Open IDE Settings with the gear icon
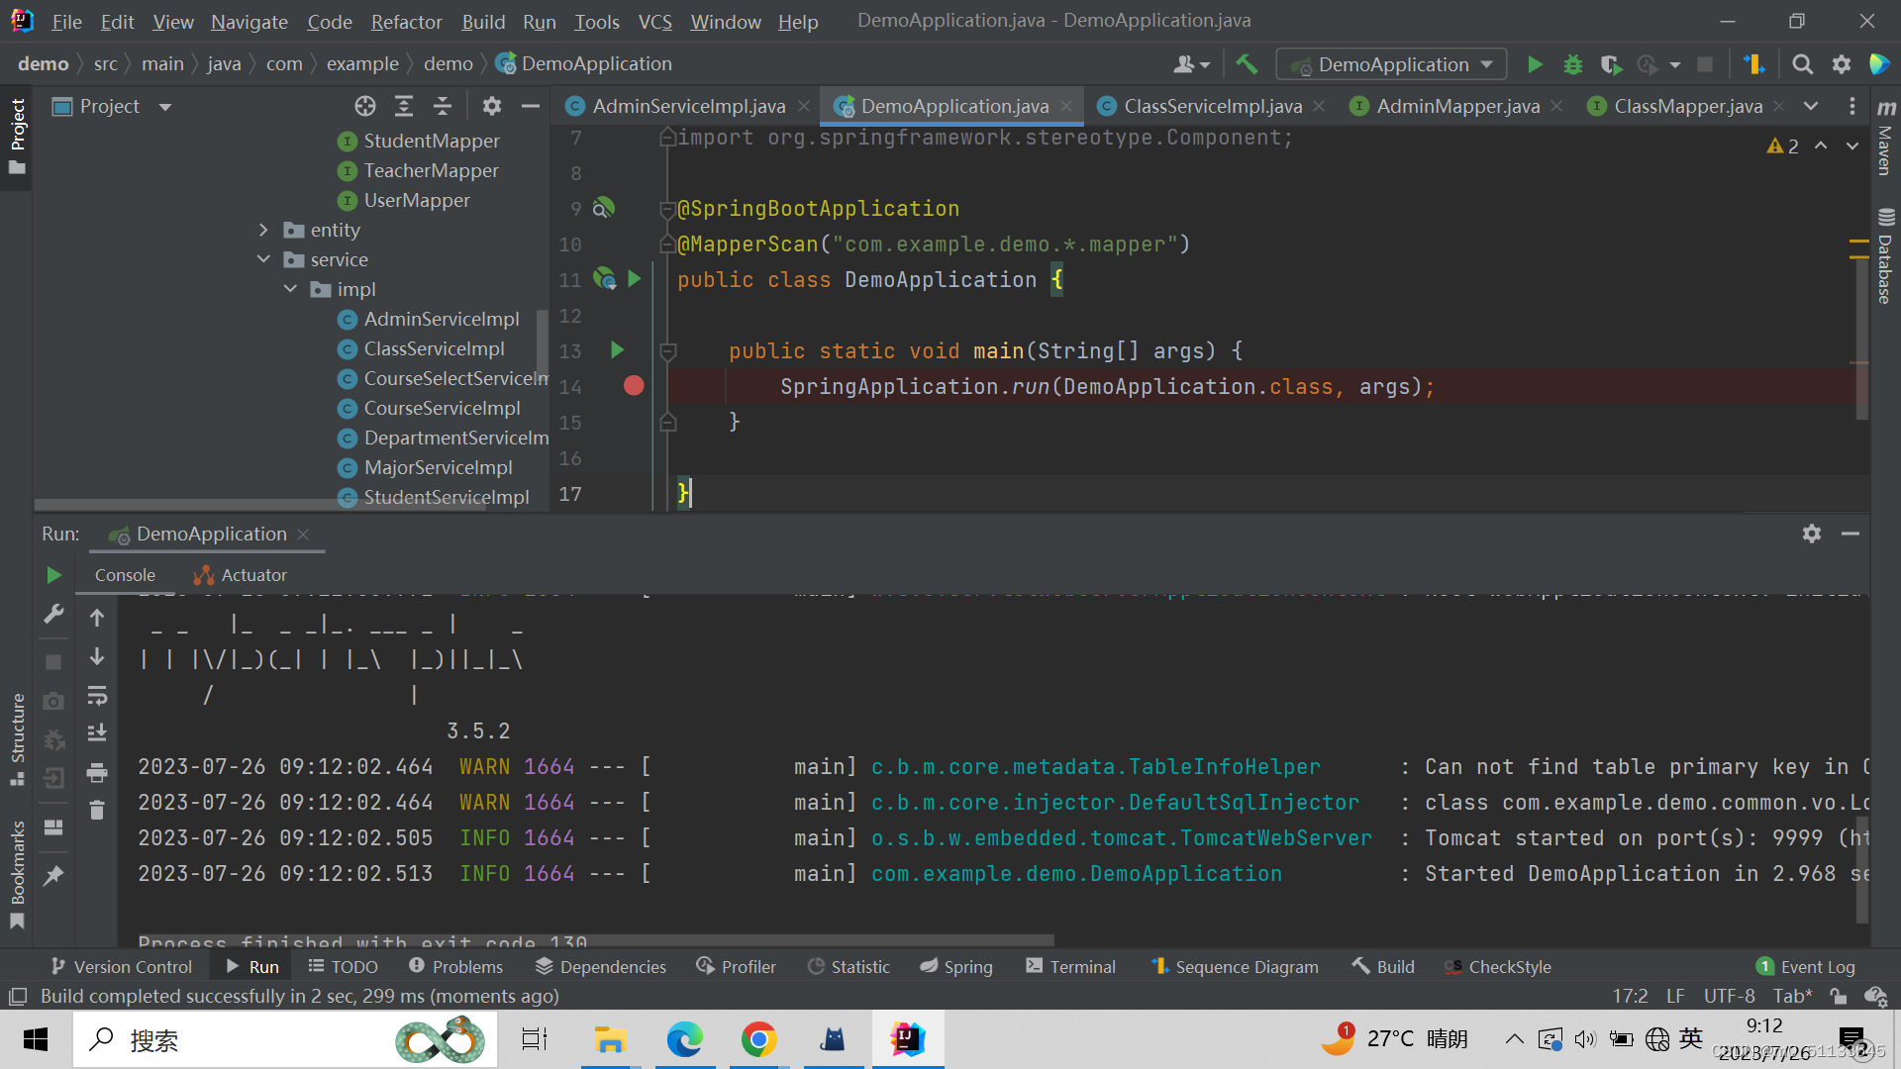 pyautogui.click(x=1843, y=63)
